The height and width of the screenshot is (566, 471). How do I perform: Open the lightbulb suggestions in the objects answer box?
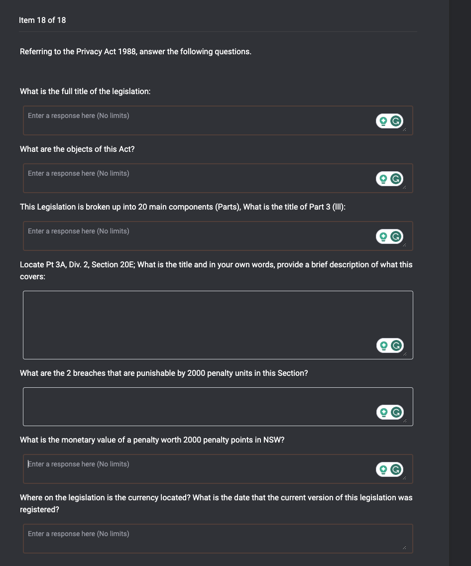tap(383, 178)
